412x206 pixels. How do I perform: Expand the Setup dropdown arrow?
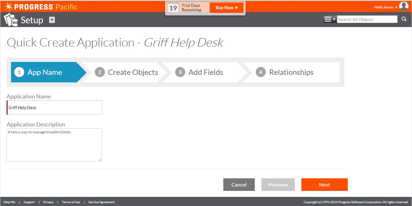(x=52, y=20)
